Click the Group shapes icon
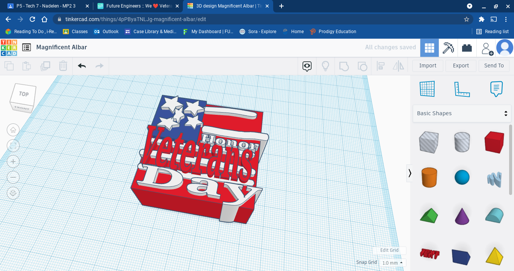The height and width of the screenshot is (271, 514). click(344, 66)
